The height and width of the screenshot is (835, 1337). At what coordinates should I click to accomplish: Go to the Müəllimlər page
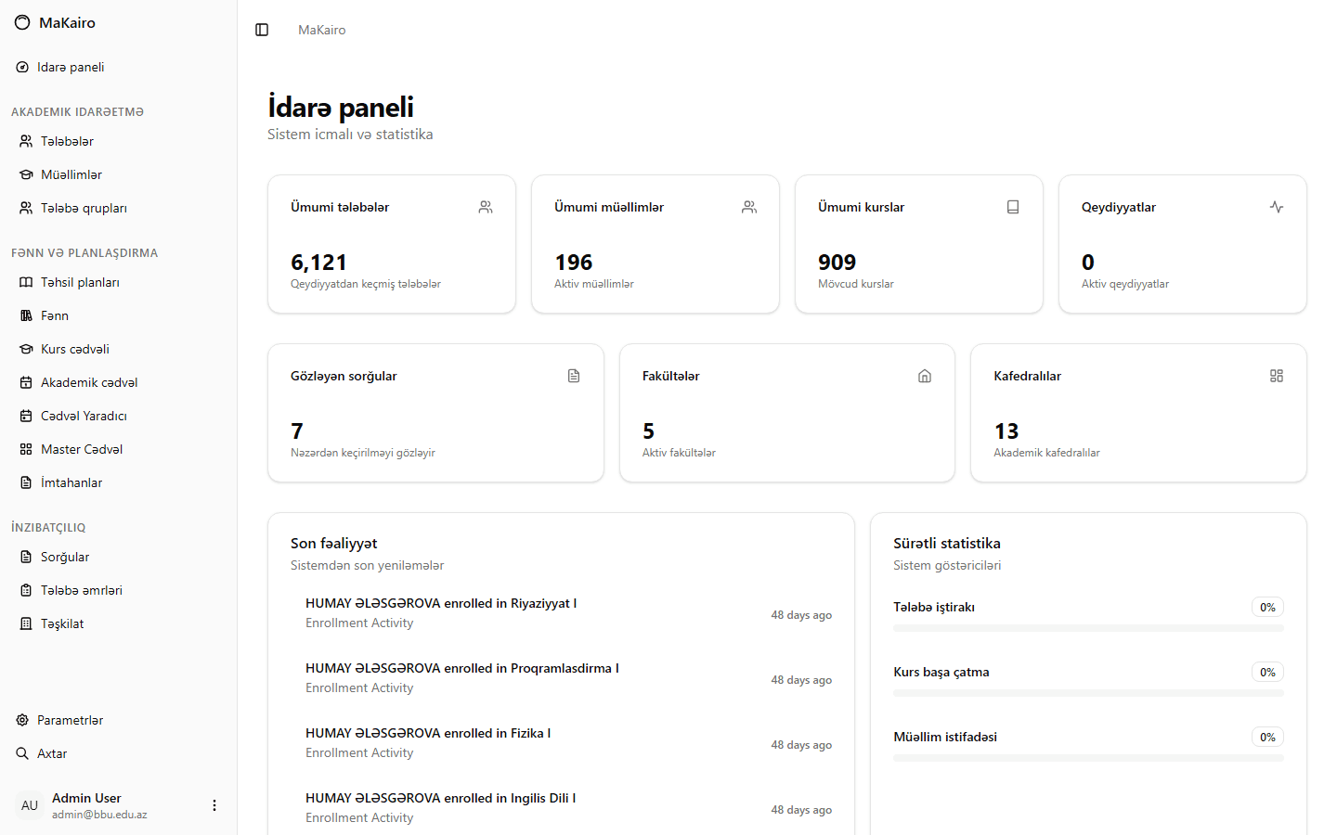pos(71,174)
